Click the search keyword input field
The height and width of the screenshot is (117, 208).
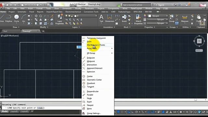coord(136,5)
